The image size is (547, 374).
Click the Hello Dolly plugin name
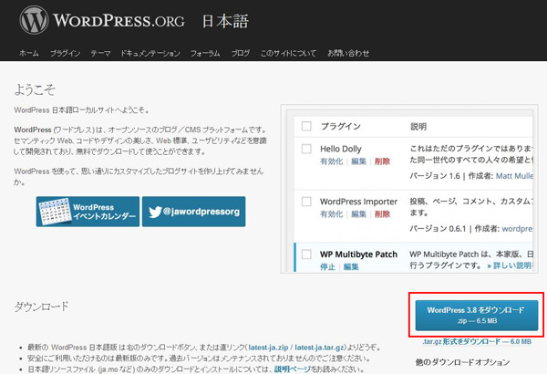[x=341, y=149]
